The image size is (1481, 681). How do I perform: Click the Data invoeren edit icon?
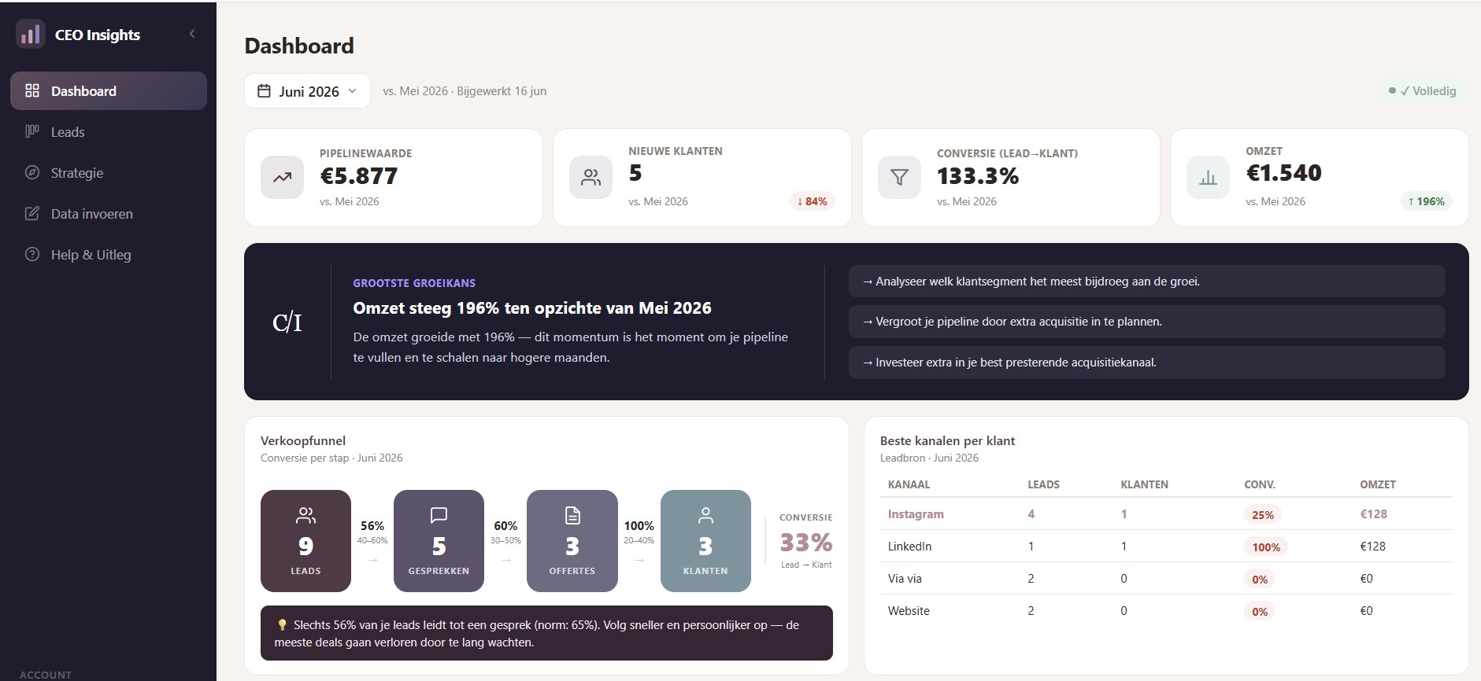point(32,213)
